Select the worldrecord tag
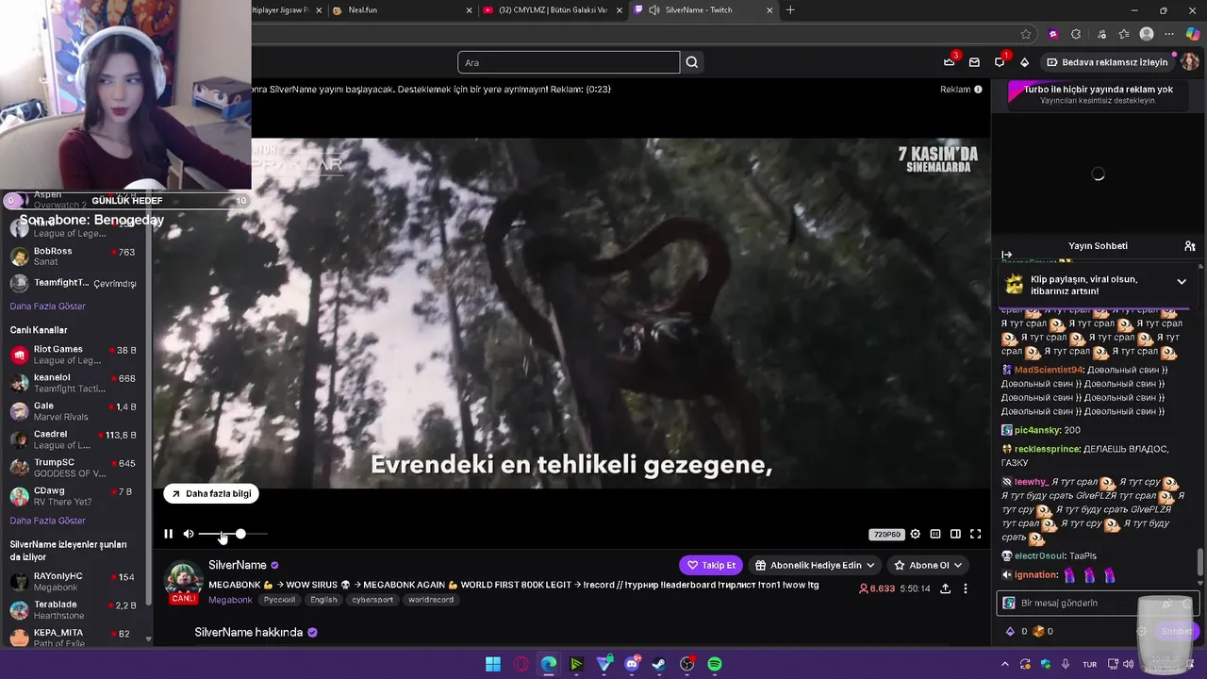The width and height of the screenshot is (1207, 679). tap(431, 600)
